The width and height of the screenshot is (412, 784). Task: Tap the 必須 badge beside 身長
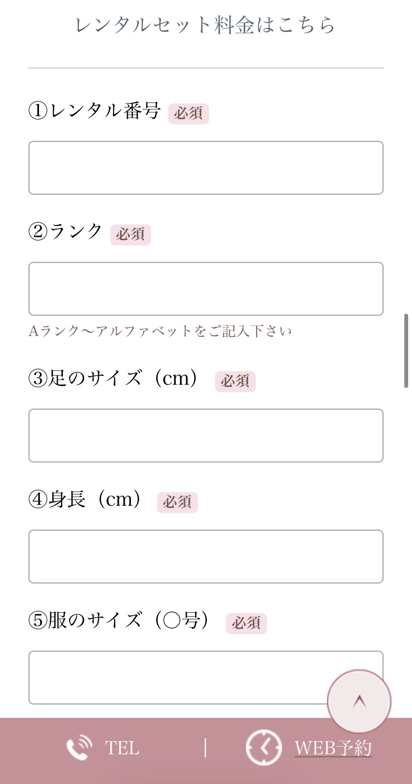(177, 502)
